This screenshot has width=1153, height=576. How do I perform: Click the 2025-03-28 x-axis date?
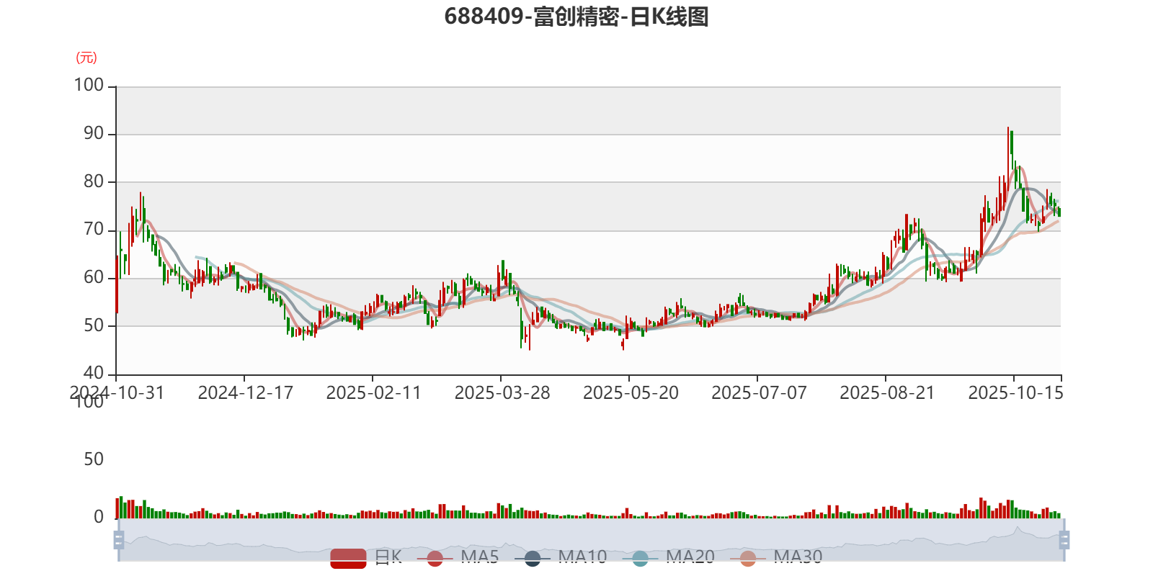click(x=502, y=393)
